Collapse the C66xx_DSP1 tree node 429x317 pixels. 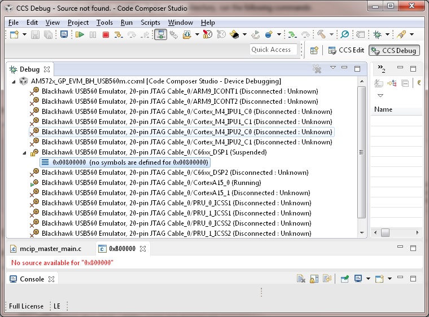pyautogui.click(x=25, y=152)
